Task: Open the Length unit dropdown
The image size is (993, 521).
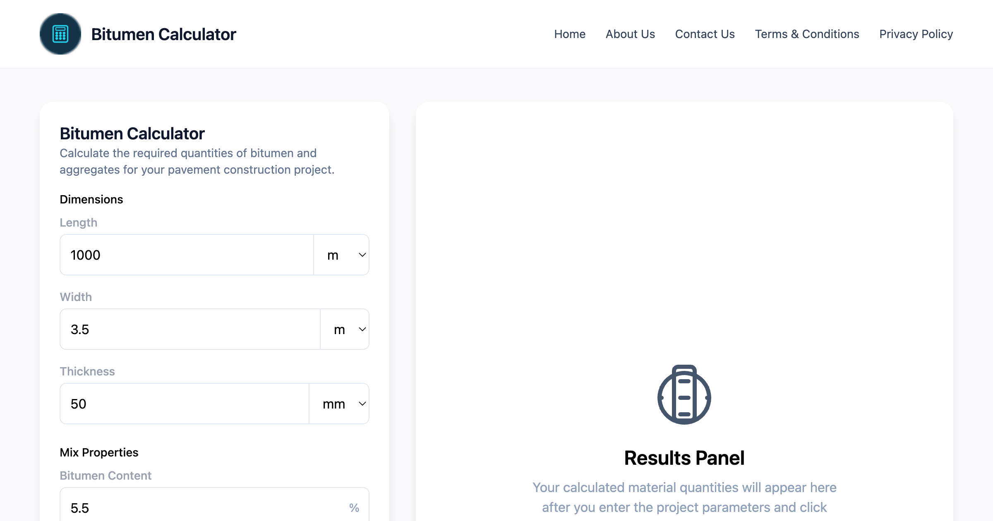Action: [341, 255]
